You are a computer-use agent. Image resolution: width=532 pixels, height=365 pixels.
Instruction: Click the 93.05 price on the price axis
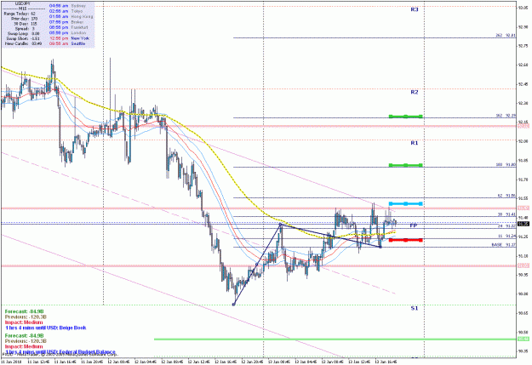click(523, 8)
